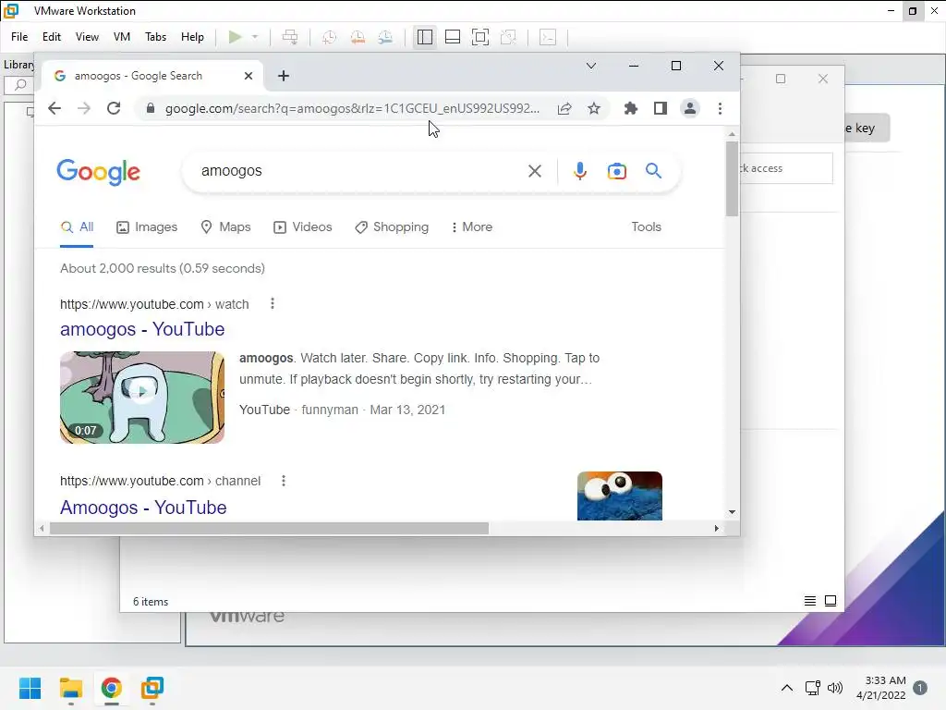Open the Amoogos - YouTube channel link

(143, 508)
